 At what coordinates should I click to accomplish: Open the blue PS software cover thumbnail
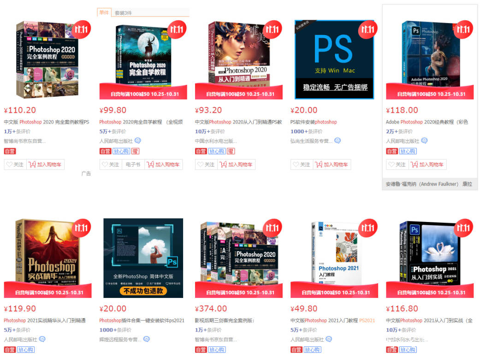[334, 60]
